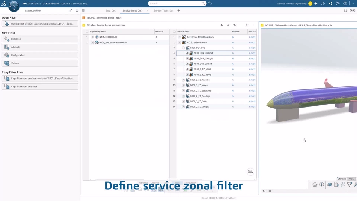Close the Advanced Filter panel

tap(77, 10)
